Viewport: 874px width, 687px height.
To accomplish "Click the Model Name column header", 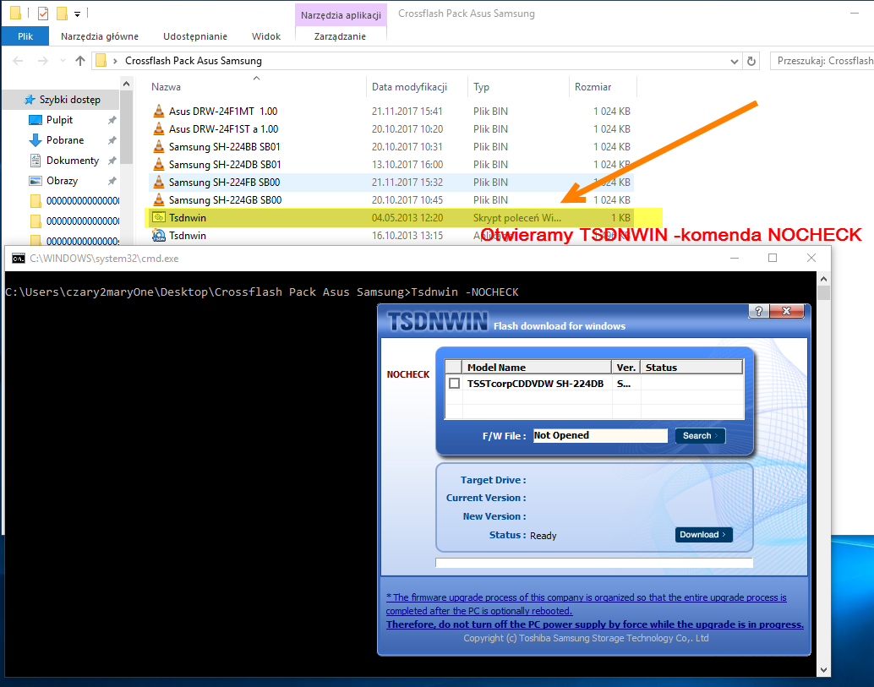I will coord(536,368).
